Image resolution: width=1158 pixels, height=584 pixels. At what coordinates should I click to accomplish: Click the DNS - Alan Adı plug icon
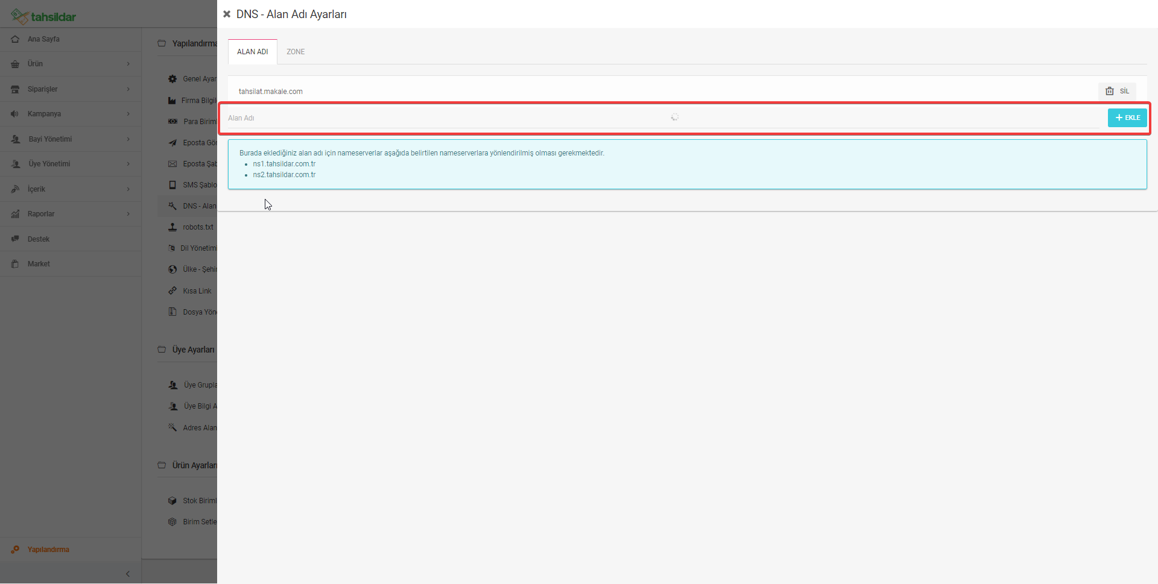click(172, 206)
